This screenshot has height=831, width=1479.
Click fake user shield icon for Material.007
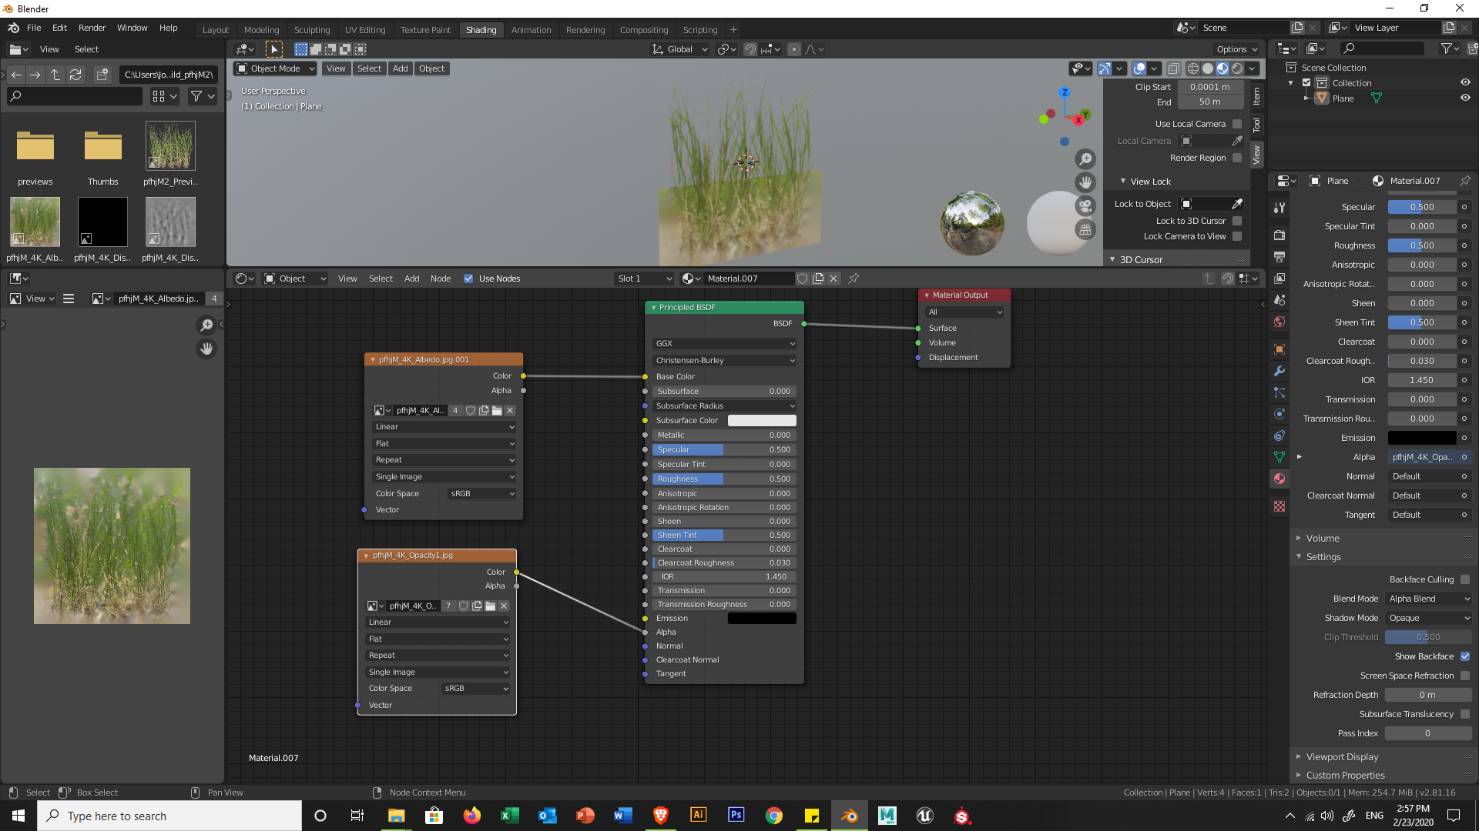click(802, 279)
